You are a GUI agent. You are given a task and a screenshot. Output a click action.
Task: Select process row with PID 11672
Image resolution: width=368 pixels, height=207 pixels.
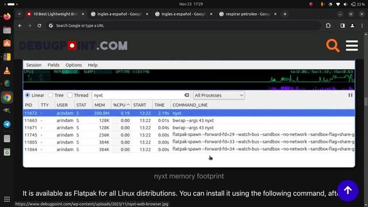point(189,113)
